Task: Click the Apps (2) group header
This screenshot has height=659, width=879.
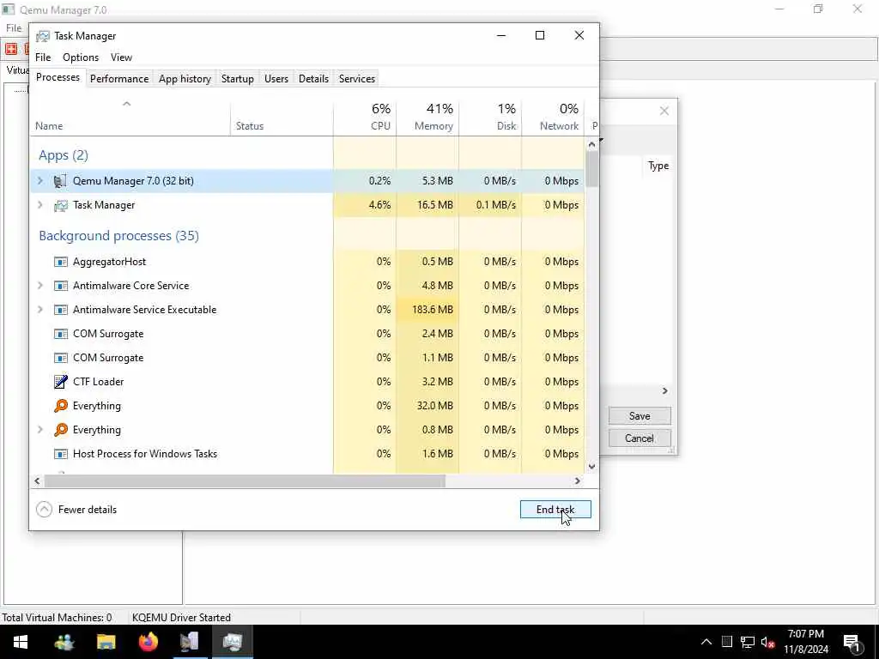Action: point(64,155)
